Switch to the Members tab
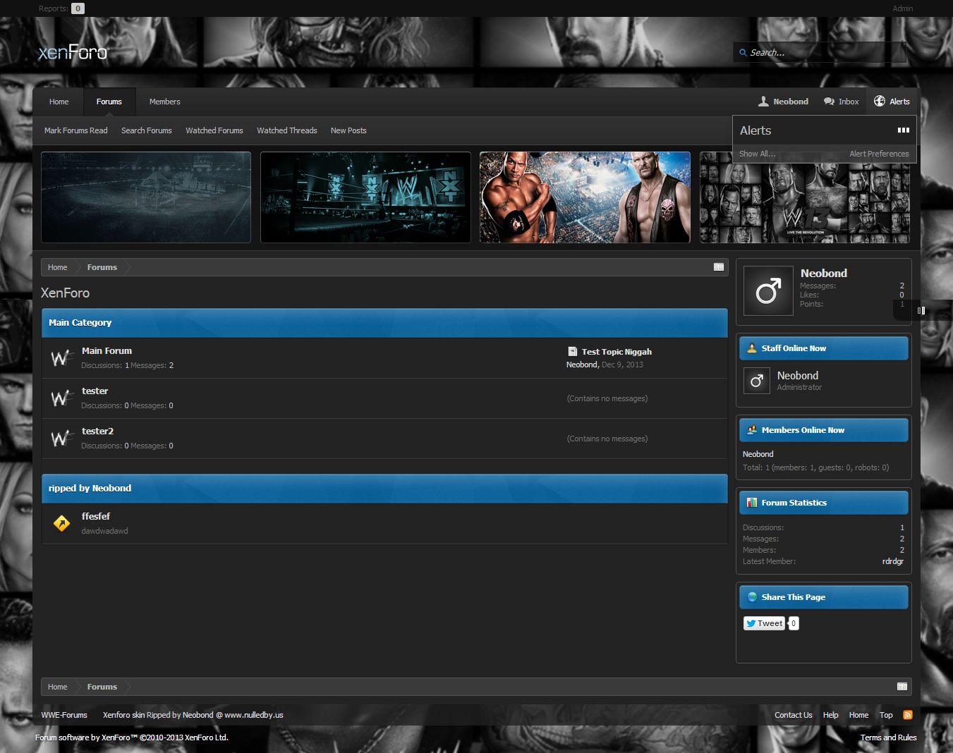953x753 pixels. coord(164,102)
